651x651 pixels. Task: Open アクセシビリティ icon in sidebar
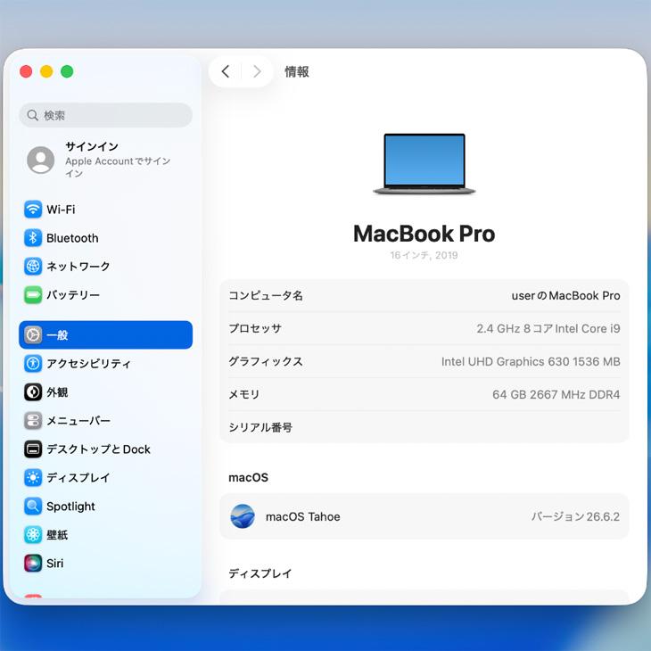[33, 364]
